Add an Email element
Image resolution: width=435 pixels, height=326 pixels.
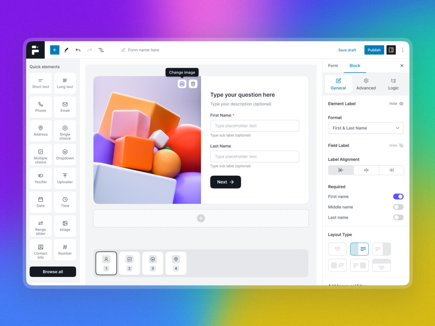pos(65,107)
